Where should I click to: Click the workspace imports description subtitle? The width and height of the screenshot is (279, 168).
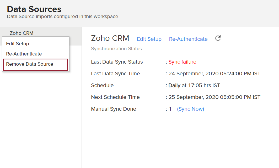click(x=62, y=16)
